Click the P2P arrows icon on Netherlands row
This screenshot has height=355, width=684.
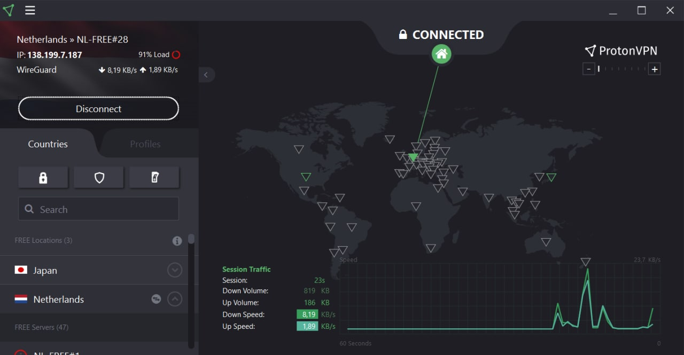coord(156,299)
